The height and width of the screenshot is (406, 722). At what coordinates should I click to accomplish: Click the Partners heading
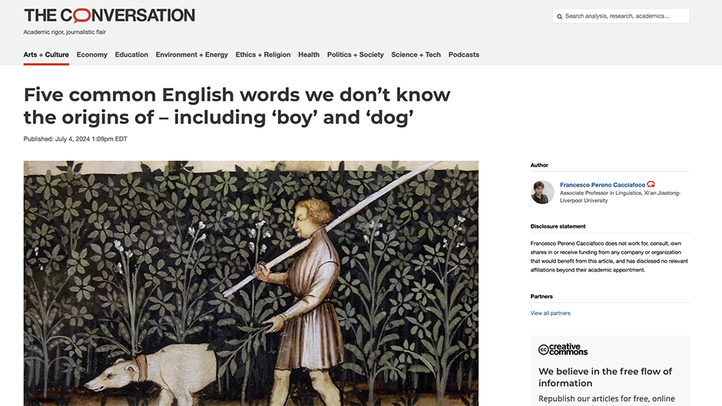pyautogui.click(x=541, y=296)
